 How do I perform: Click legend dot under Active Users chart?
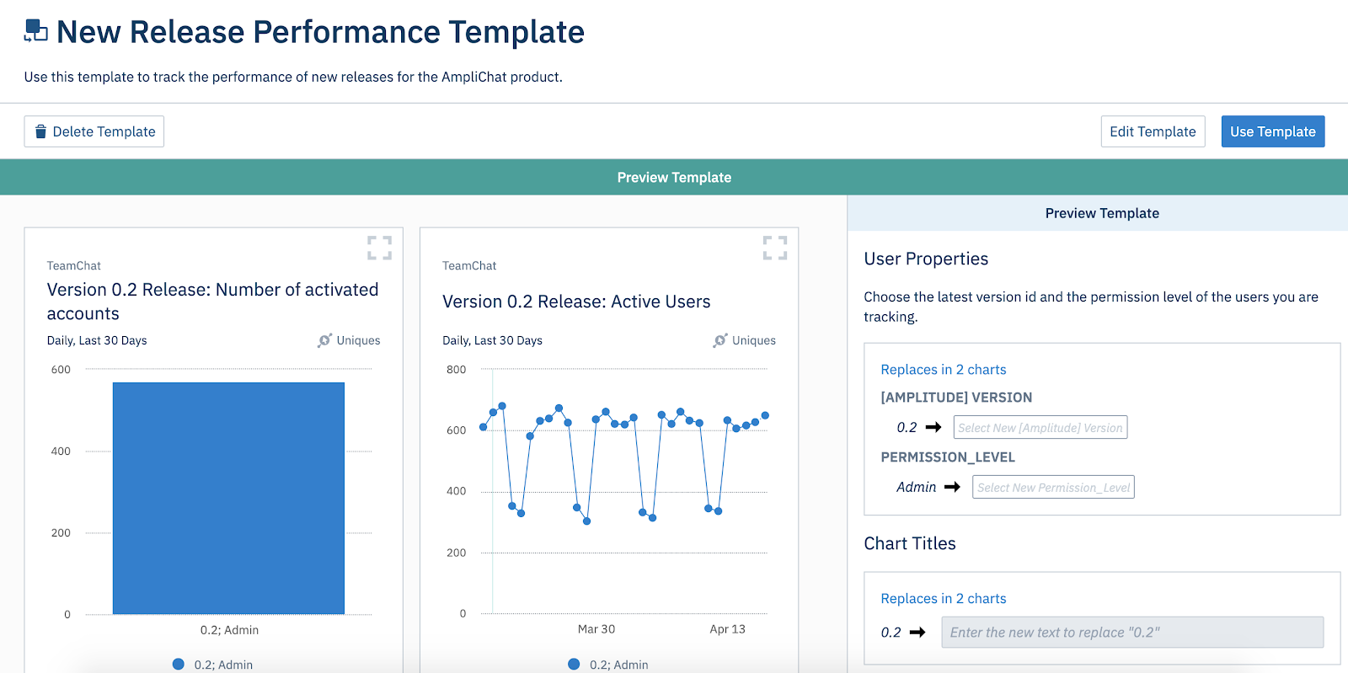click(x=574, y=664)
